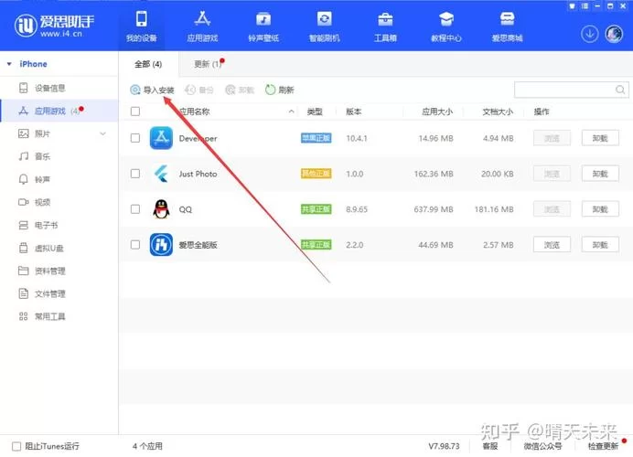Click the search magnifier icon
The width and height of the screenshot is (633, 457).
[x=620, y=90]
